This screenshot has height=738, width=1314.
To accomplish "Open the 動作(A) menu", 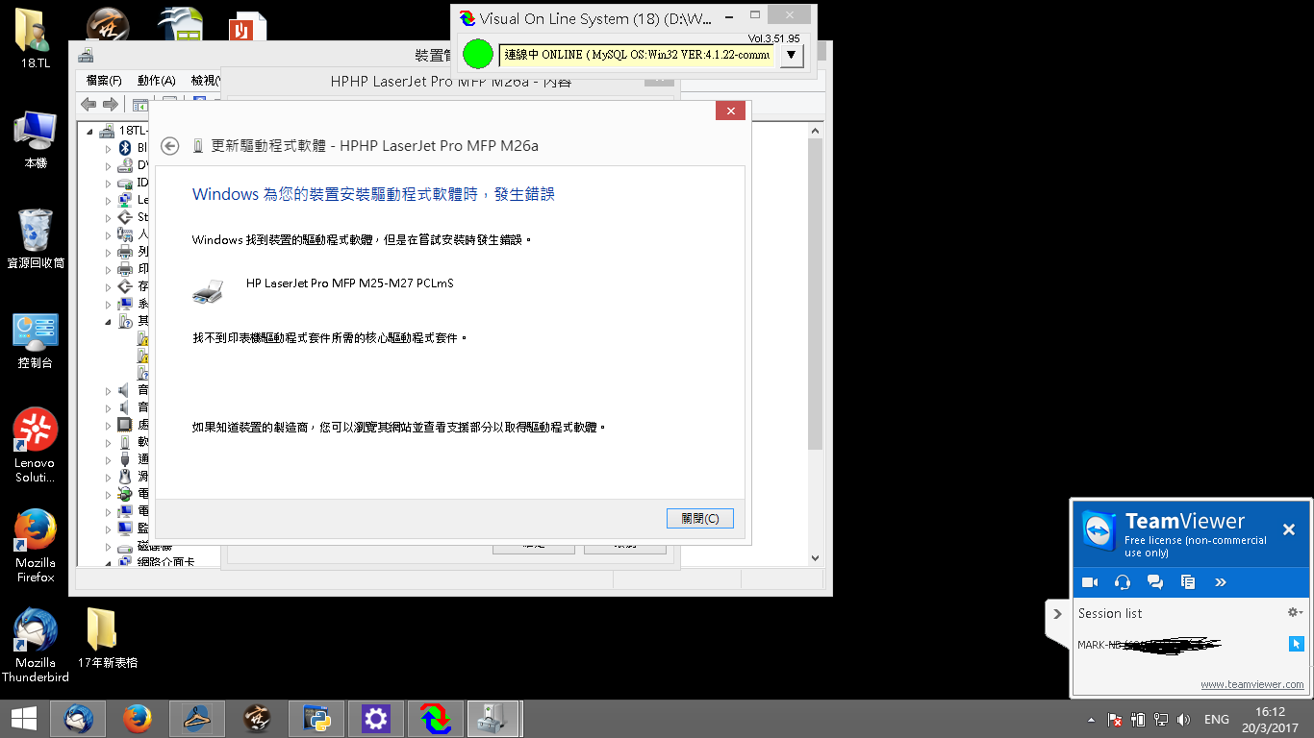I will [x=156, y=81].
